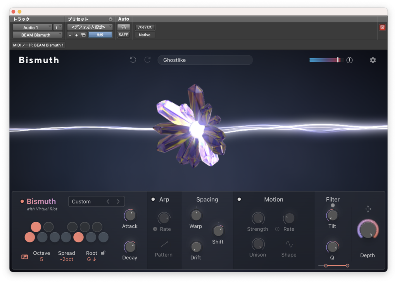397x283 pixels.
Task: Click the automation window icon under Auto
Action: coord(124,28)
